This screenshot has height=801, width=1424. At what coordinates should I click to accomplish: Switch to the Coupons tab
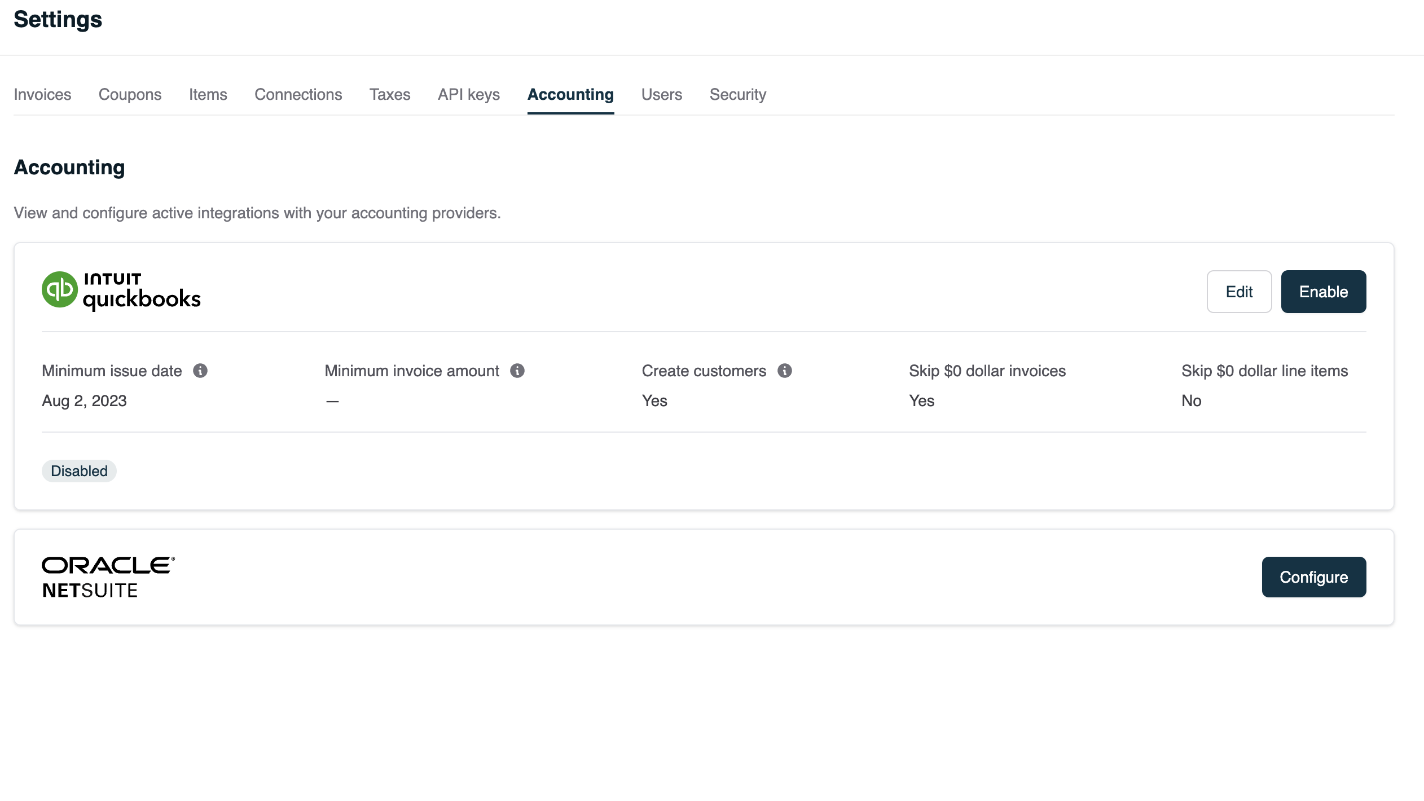(130, 94)
